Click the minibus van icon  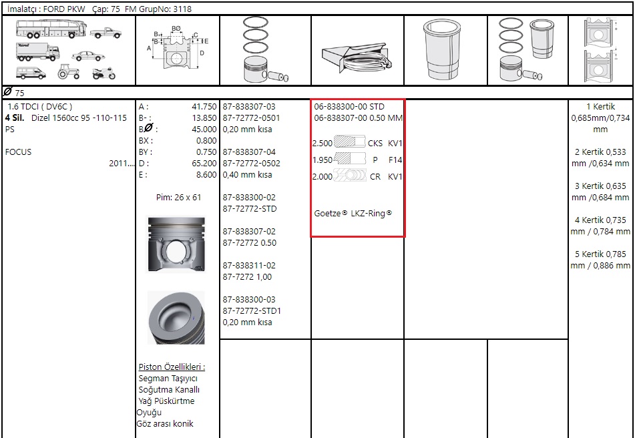point(31,73)
